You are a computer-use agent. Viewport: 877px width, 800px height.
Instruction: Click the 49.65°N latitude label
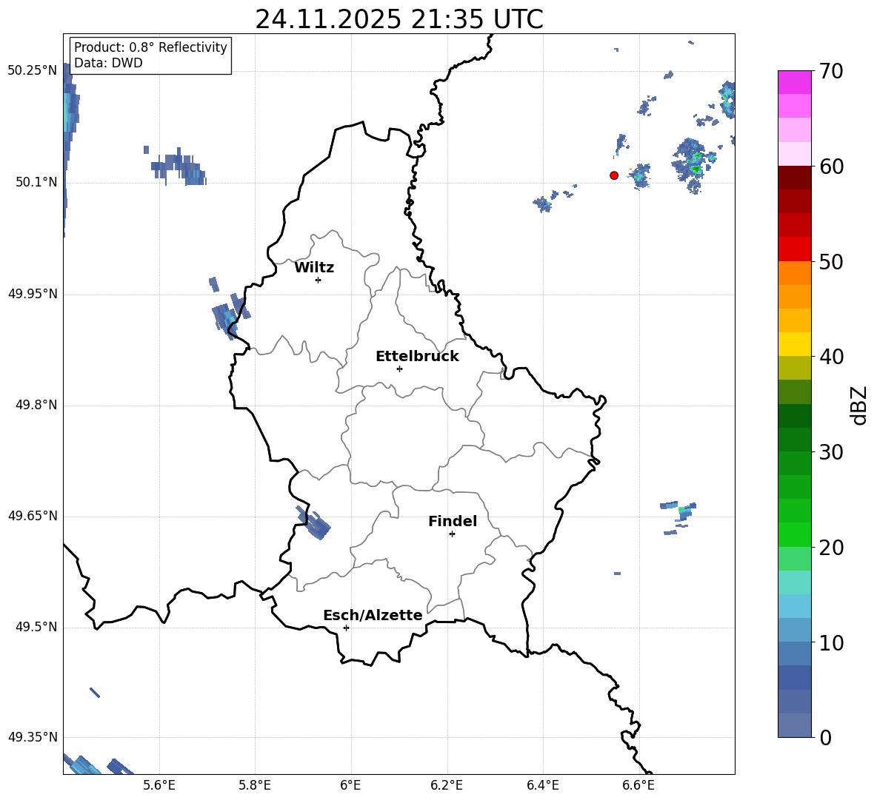tap(33, 516)
